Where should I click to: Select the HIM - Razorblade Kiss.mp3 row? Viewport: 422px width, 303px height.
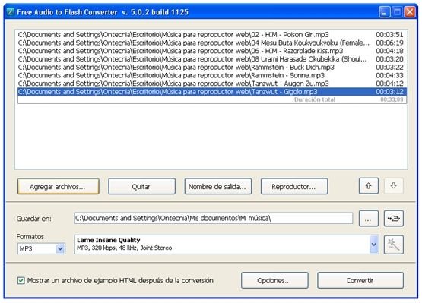[212, 51]
